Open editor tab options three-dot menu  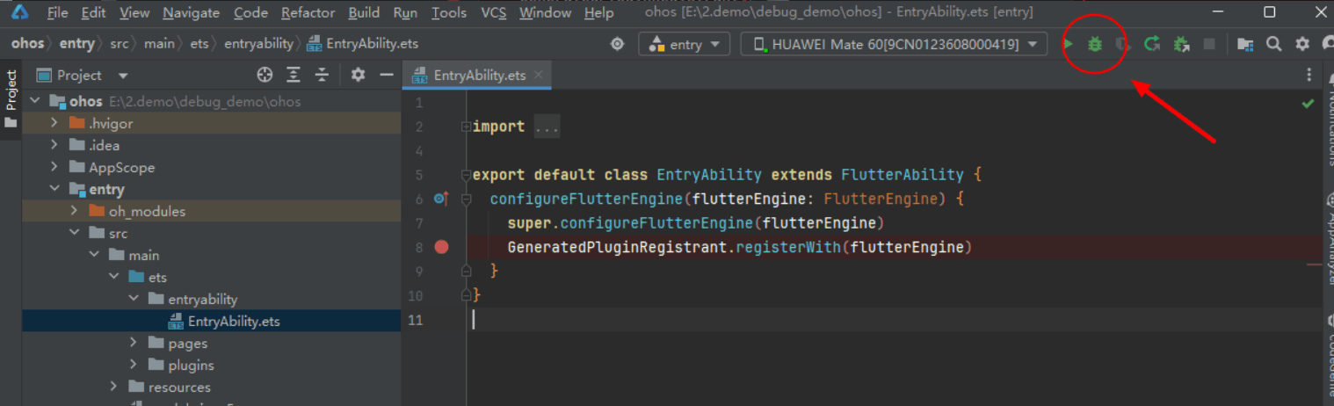tap(1309, 75)
